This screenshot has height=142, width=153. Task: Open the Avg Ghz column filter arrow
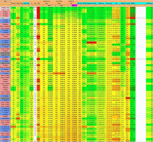(x=28, y=5)
